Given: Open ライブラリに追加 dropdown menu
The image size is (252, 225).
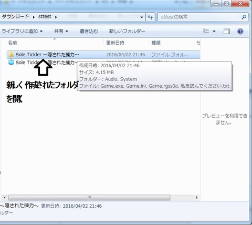Looking at the screenshot, I should 22,32.
